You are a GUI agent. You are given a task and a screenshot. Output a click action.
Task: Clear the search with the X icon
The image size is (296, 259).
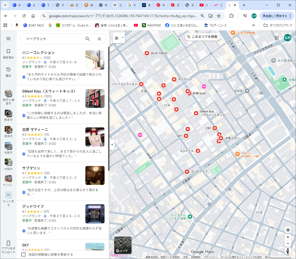coord(99,39)
